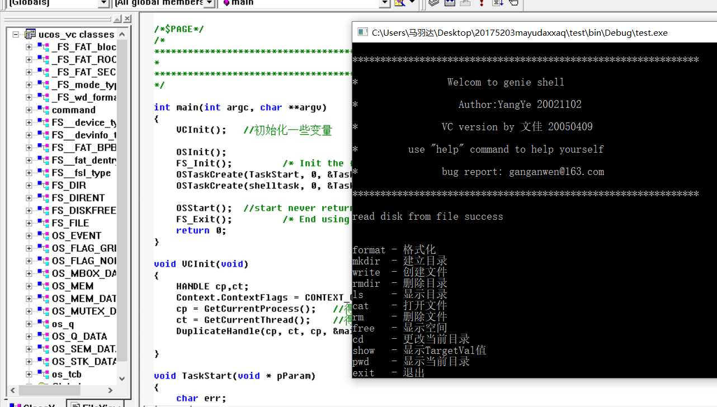
Task: Click the class icon next to OS_MEM
Action: pos(43,286)
